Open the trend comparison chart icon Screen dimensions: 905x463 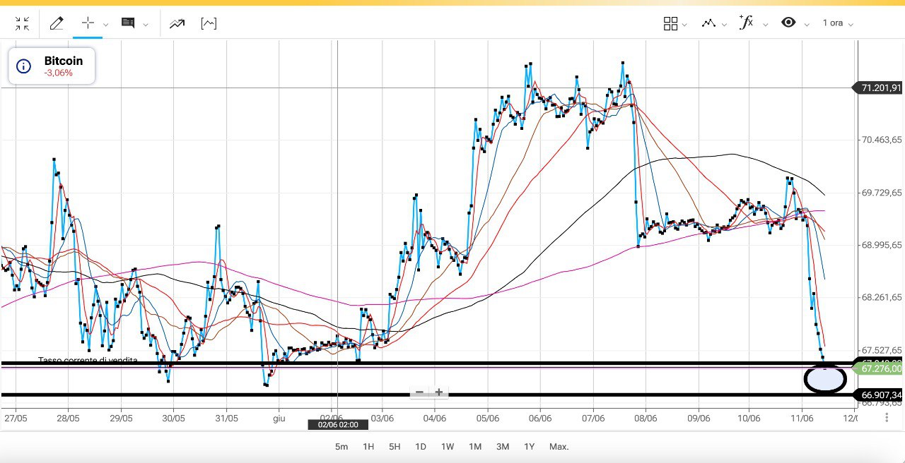click(x=177, y=23)
